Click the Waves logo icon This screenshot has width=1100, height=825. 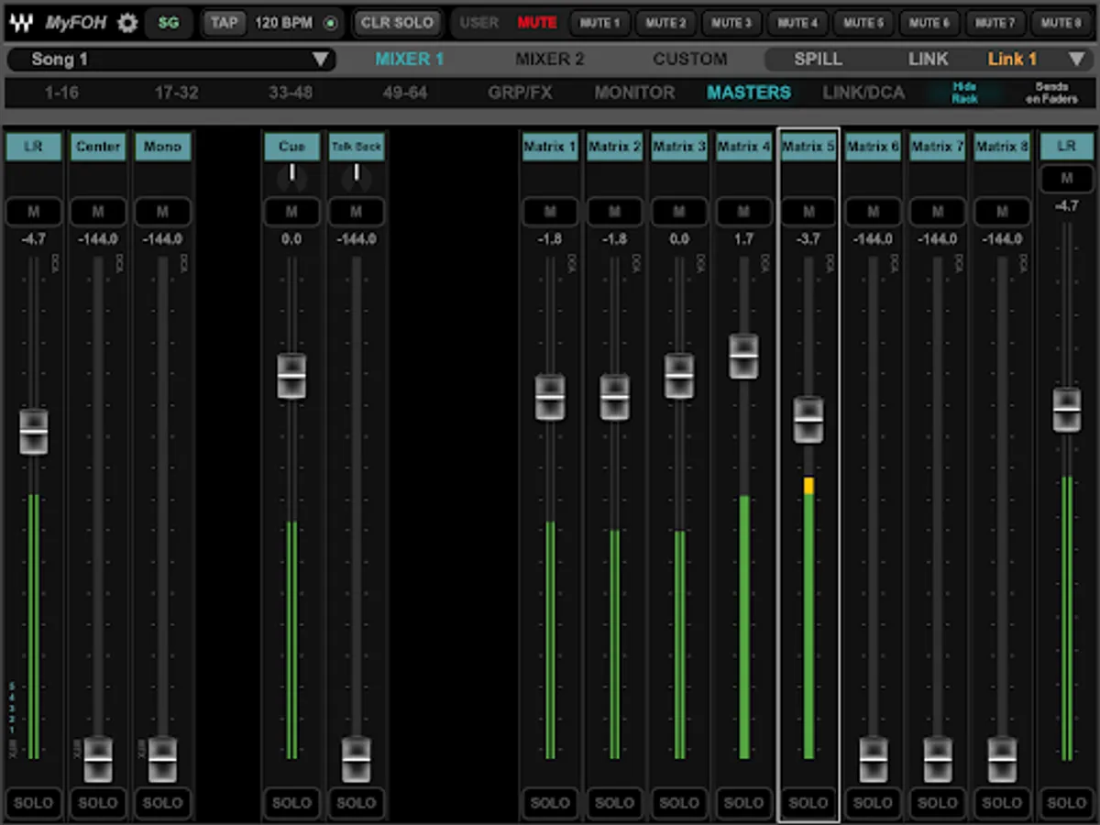24,23
